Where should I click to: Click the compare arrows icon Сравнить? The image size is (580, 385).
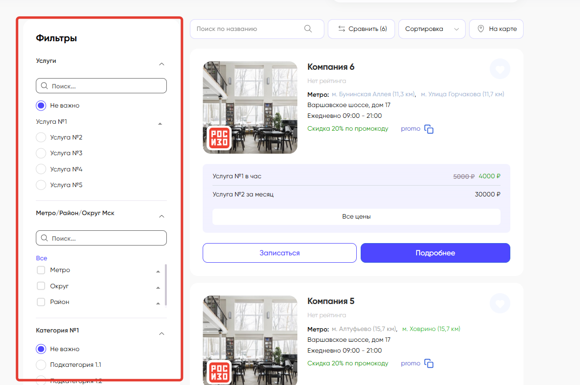click(x=342, y=29)
